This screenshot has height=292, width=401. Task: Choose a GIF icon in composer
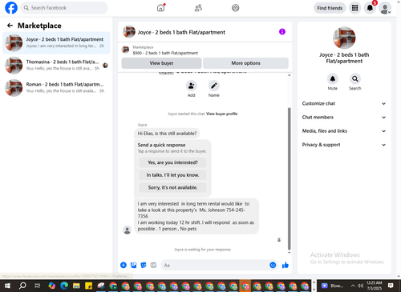click(153, 265)
